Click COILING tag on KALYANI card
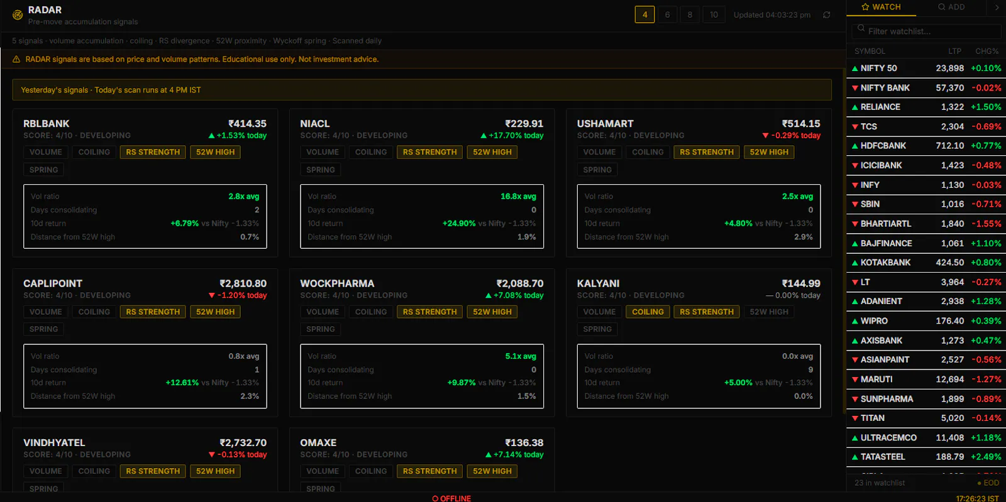The width and height of the screenshot is (1006, 502). tap(648, 312)
